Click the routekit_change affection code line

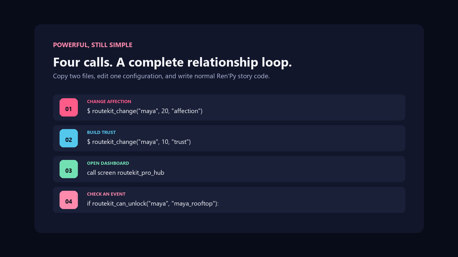pyautogui.click(x=145, y=111)
